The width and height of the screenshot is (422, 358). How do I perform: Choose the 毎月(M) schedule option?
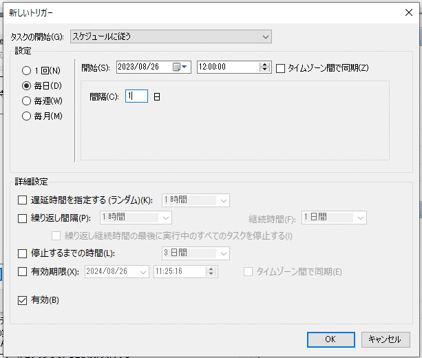[x=26, y=116]
